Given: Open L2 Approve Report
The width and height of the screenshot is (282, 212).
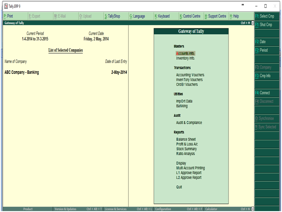Looking at the screenshot, I should [x=188, y=178].
